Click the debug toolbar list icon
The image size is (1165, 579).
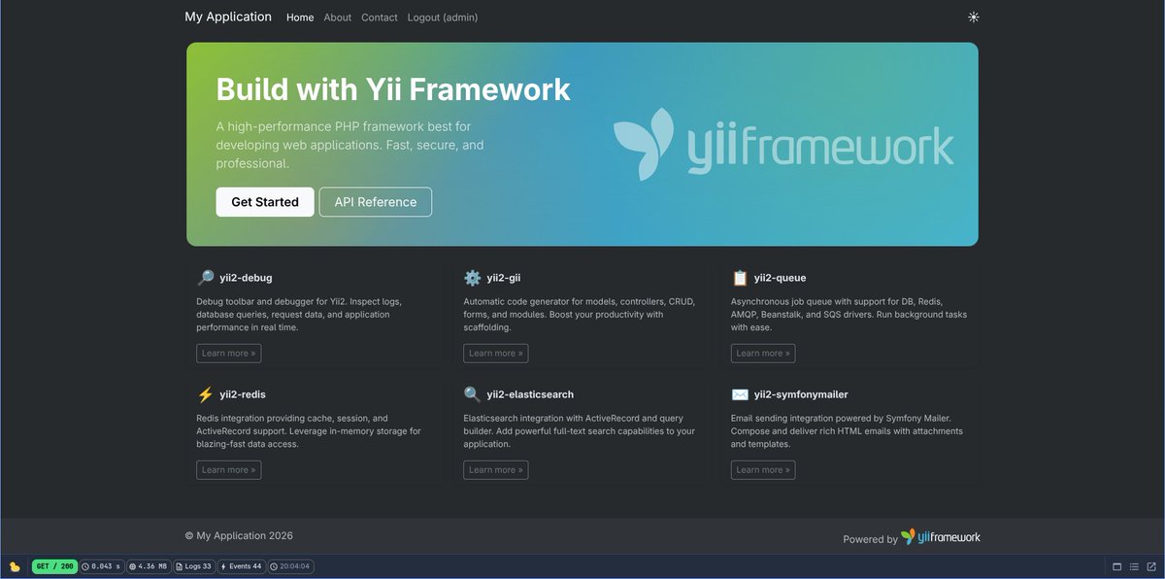pos(1134,566)
